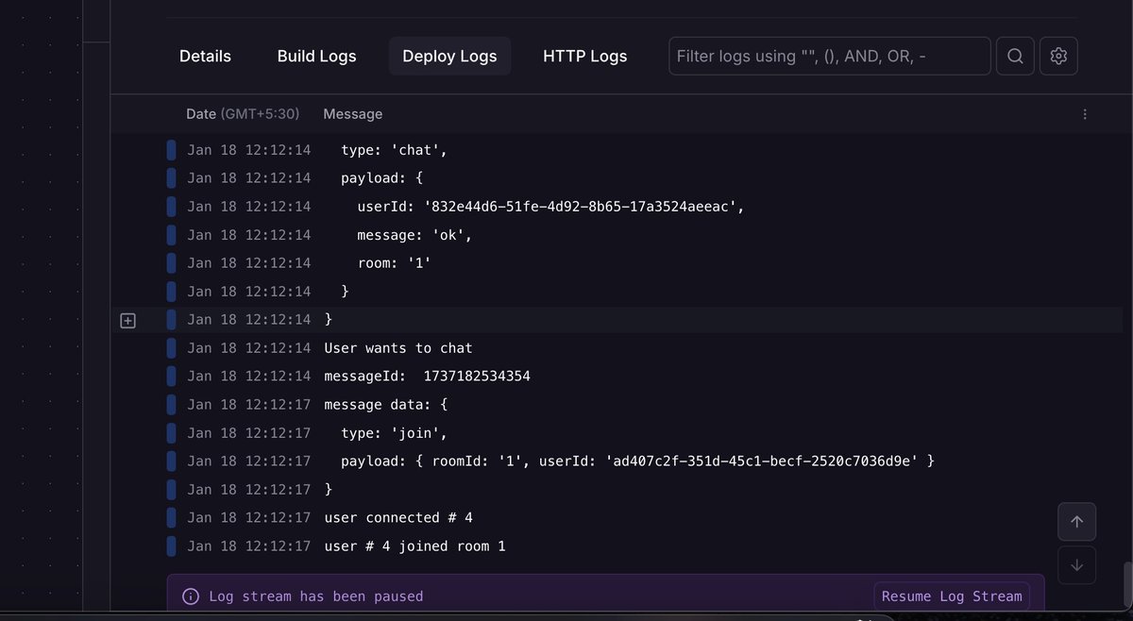Click the "Log stream has been paused" text
The height and width of the screenshot is (621, 1133).
coord(316,596)
